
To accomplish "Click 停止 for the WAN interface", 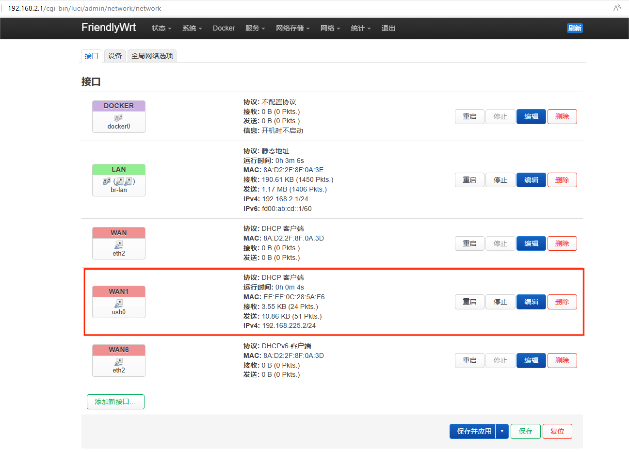I will coord(500,243).
